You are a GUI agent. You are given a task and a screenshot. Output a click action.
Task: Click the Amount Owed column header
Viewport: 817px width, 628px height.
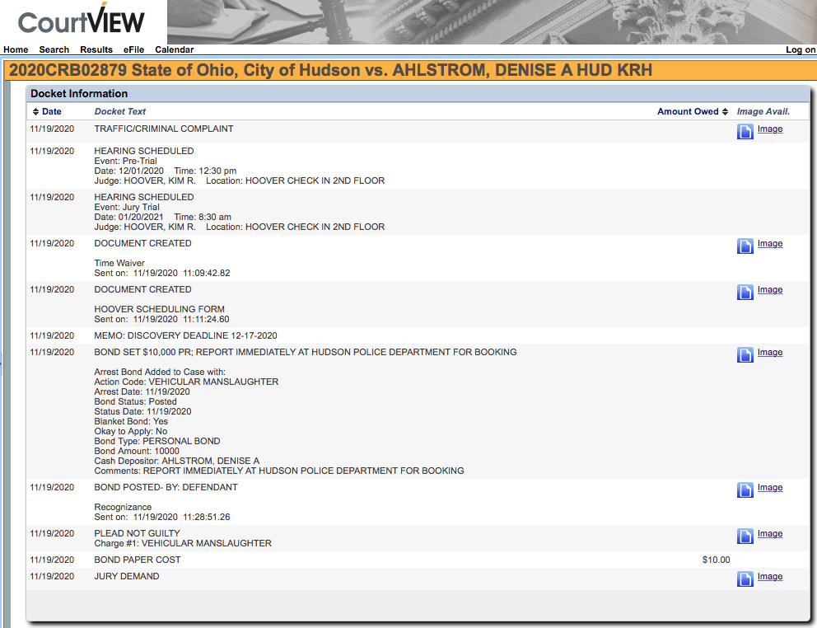click(x=688, y=111)
